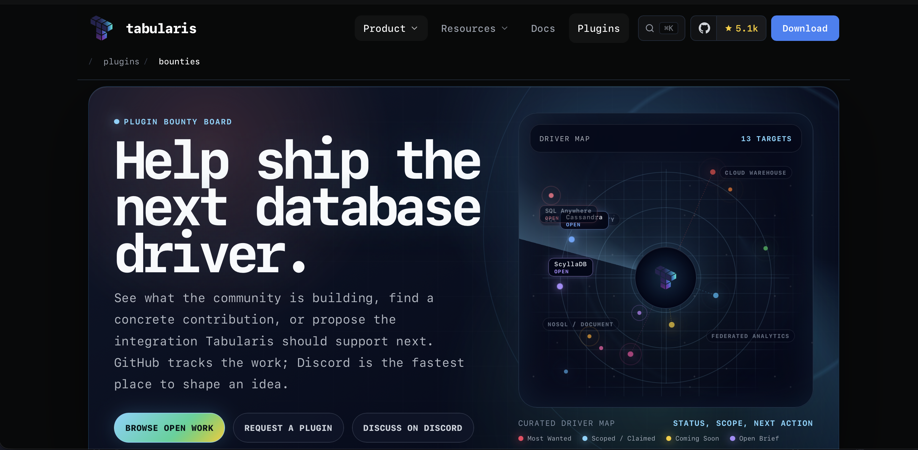
Task: Click Browse Open Work button
Action: pyautogui.click(x=169, y=428)
